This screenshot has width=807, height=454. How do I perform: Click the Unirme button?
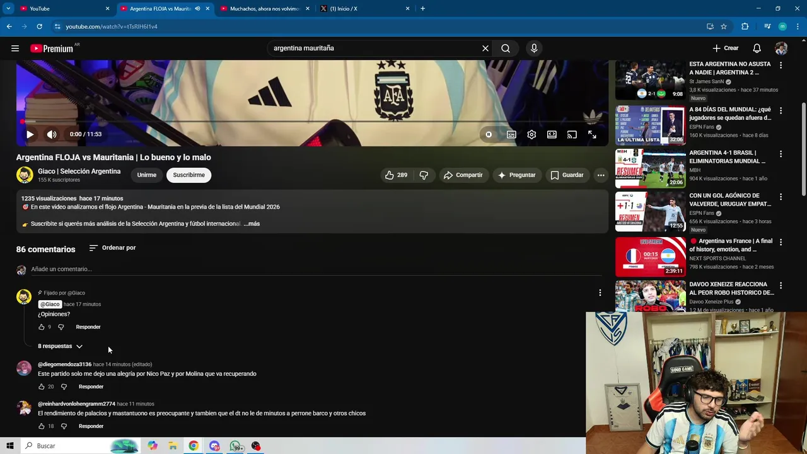(x=147, y=175)
